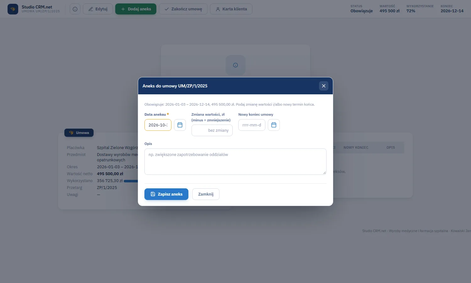This screenshot has width=471, height=283.
Task: Click the Studio CRM.net app title
Action: coord(37,7)
